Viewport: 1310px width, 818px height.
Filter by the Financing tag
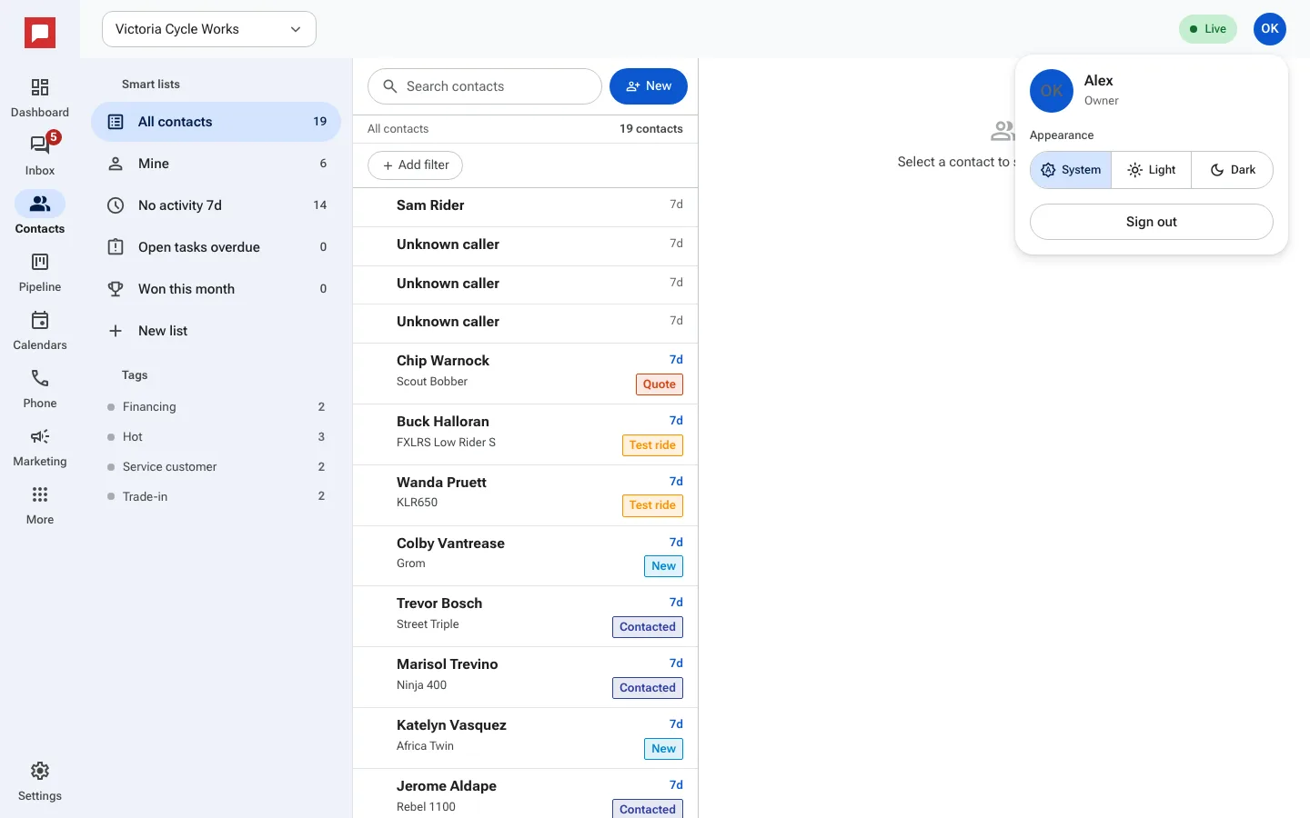217,407
